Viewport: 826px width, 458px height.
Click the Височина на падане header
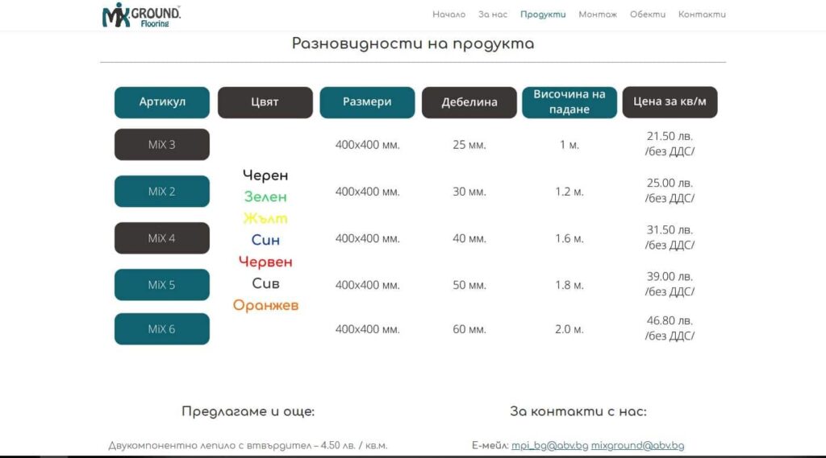pyautogui.click(x=569, y=102)
